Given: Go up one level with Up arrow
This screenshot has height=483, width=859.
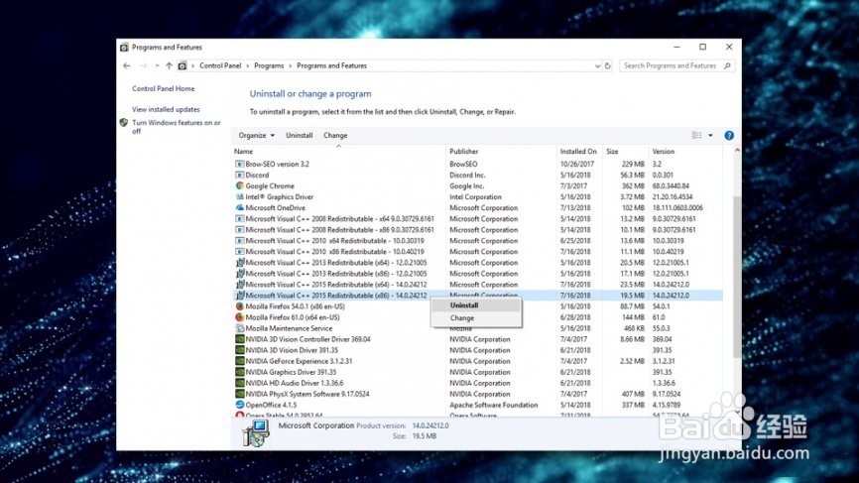Looking at the screenshot, I should tap(169, 65).
